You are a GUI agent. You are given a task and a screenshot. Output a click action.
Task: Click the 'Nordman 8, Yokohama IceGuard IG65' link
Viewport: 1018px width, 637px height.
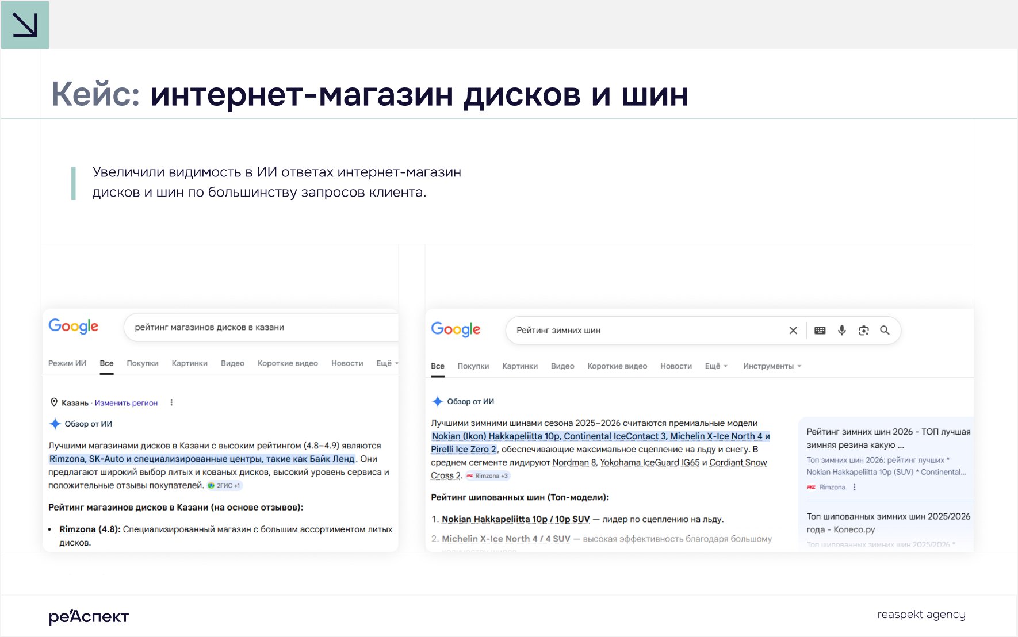(x=626, y=462)
